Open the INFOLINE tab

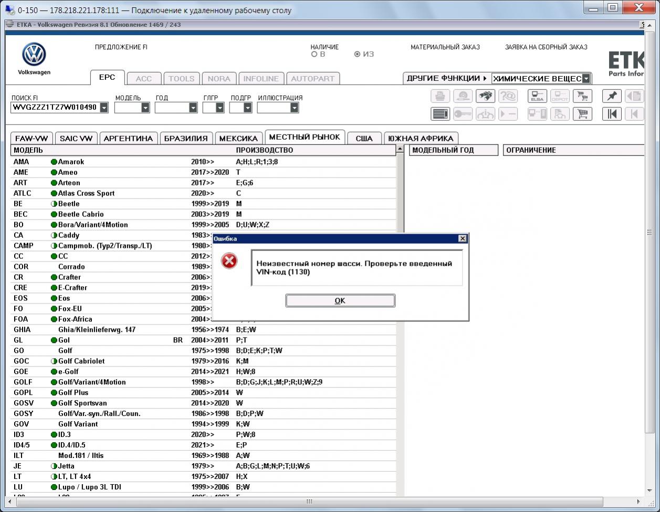(261, 79)
